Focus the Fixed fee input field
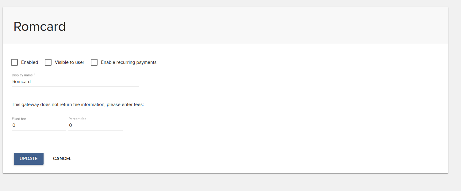Image resolution: width=461 pixels, height=191 pixels. click(39, 125)
